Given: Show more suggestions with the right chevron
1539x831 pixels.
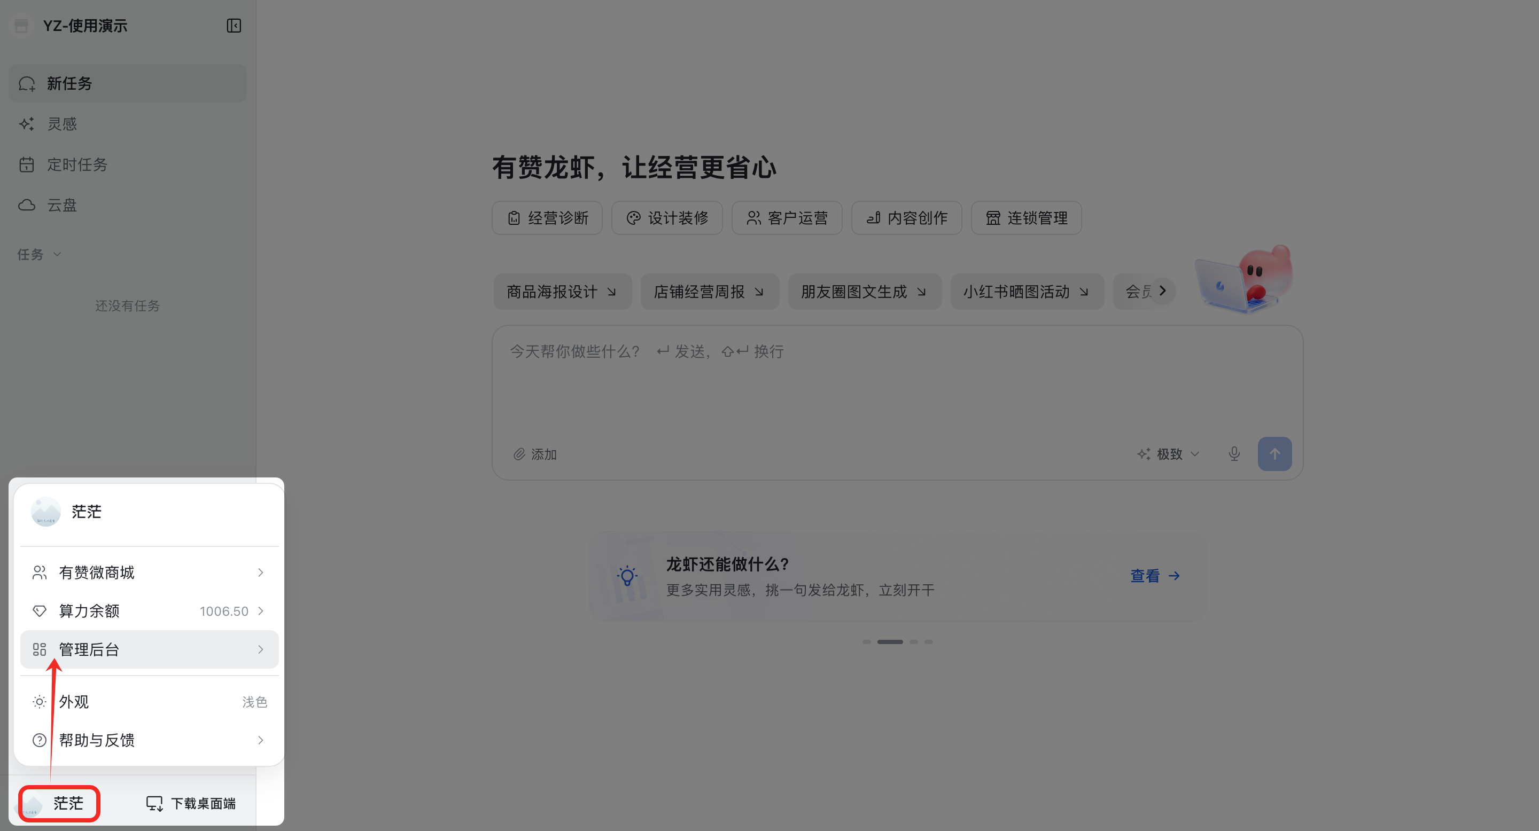Looking at the screenshot, I should [x=1162, y=291].
